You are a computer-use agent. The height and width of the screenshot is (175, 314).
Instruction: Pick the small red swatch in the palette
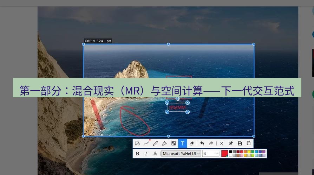point(242,152)
